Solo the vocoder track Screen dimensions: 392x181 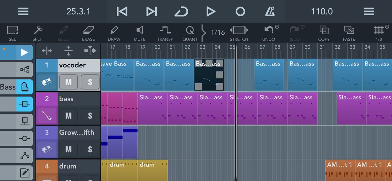90,82
